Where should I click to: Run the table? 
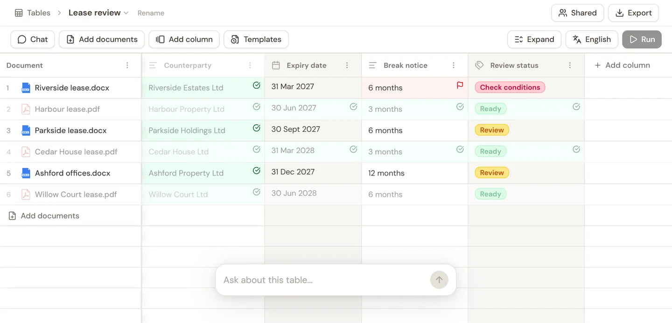[642, 40]
